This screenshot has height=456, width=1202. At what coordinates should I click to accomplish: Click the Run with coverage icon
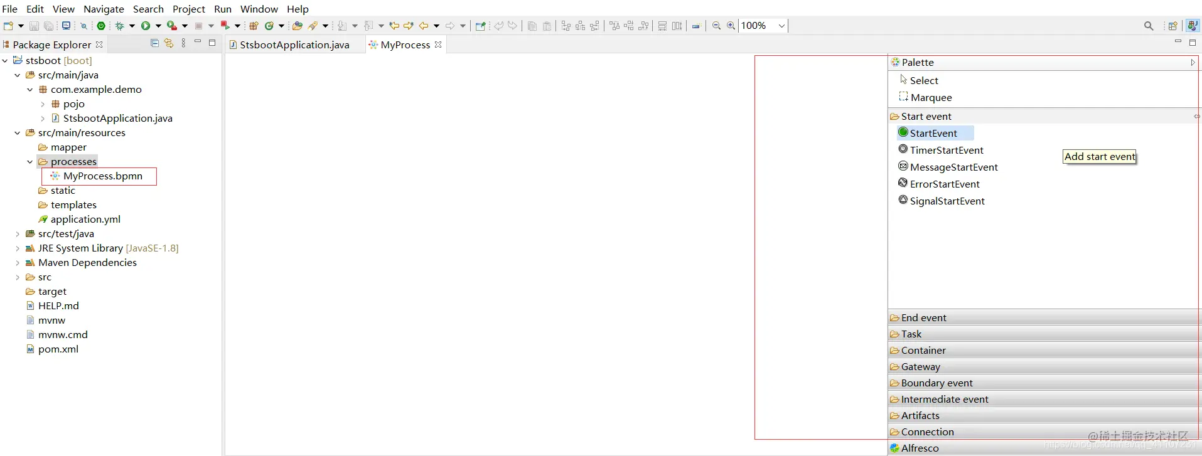pyautogui.click(x=171, y=26)
